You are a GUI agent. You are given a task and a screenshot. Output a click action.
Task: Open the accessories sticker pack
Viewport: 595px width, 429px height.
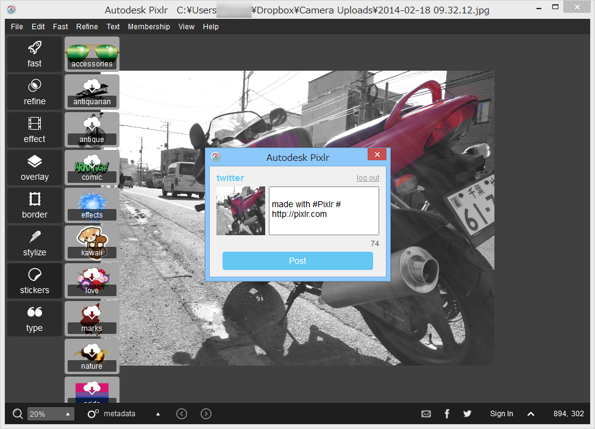click(x=92, y=54)
